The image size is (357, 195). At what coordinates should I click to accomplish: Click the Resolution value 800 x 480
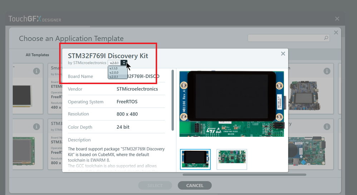[127, 114]
